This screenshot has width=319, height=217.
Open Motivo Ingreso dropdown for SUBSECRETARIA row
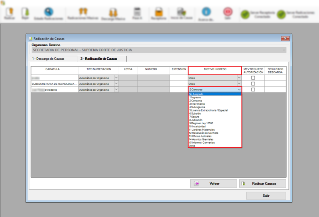[x=239, y=84]
